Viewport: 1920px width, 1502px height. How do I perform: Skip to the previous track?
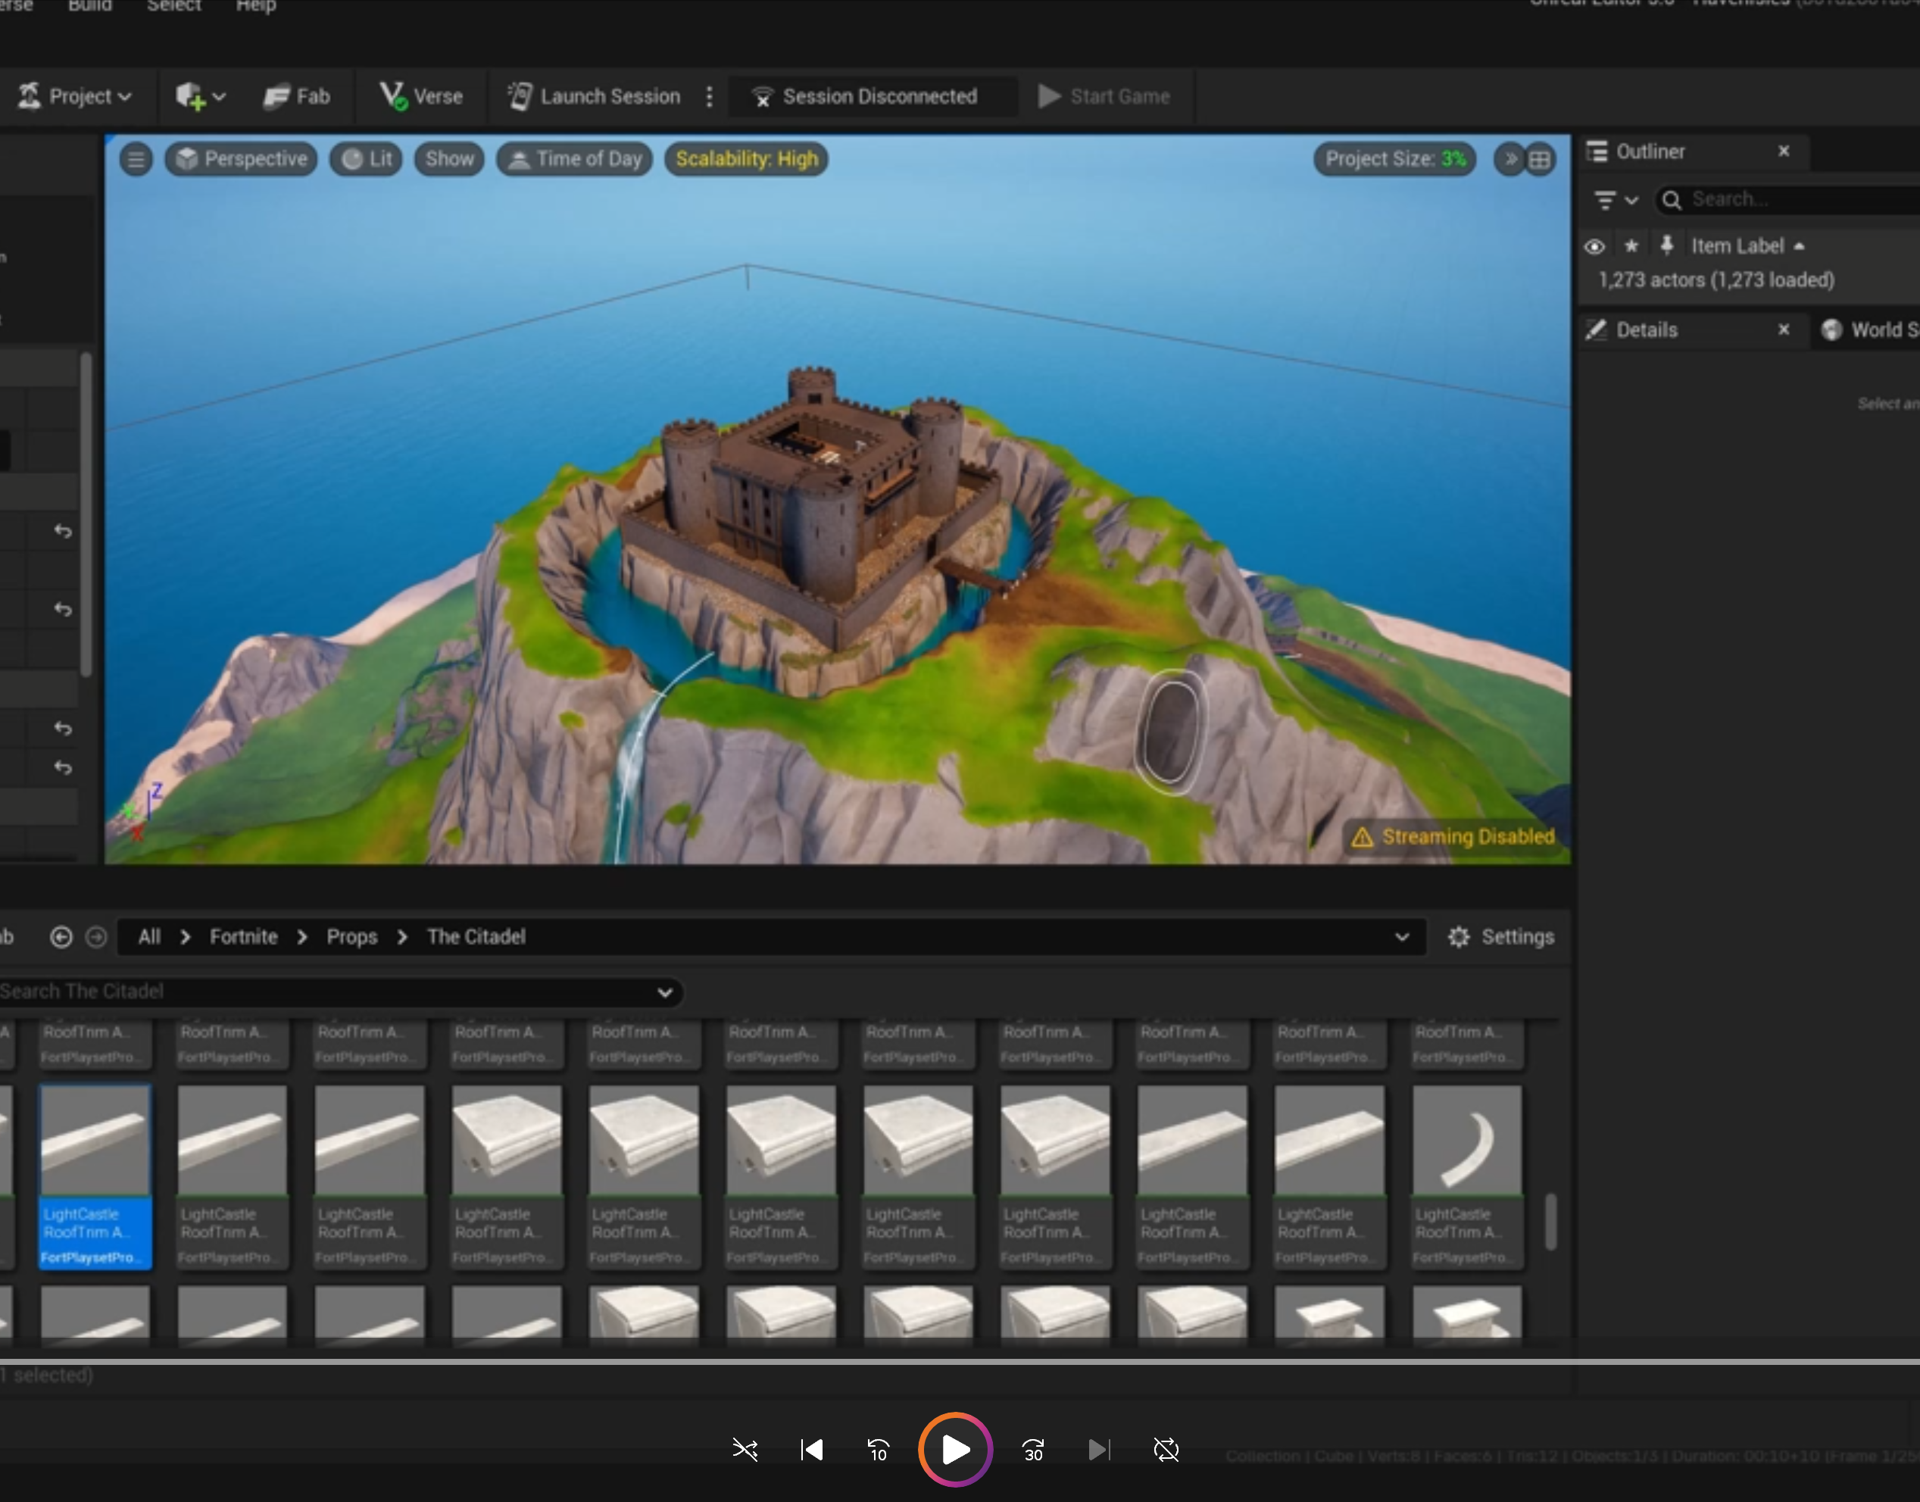[811, 1449]
